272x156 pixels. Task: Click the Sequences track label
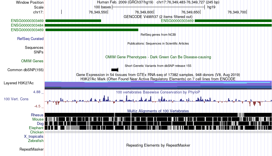[x=34, y=48]
